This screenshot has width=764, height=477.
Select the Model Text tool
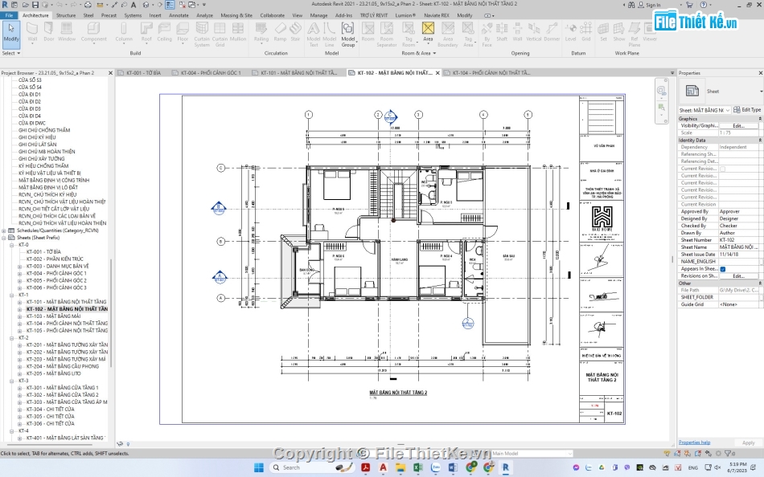[x=314, y=35]
